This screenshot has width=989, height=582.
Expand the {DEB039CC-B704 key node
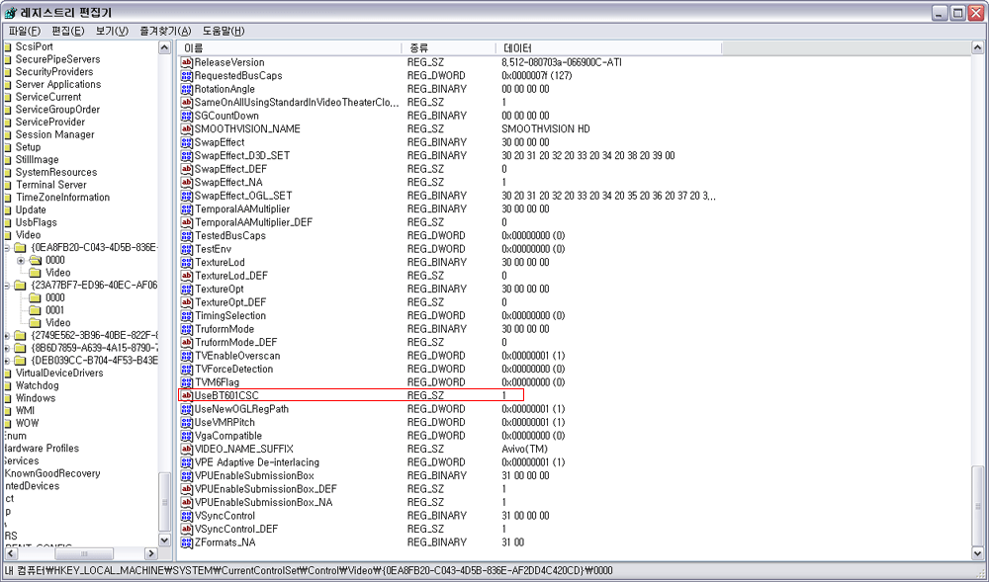pyautogui.click(x=7, y=361)
